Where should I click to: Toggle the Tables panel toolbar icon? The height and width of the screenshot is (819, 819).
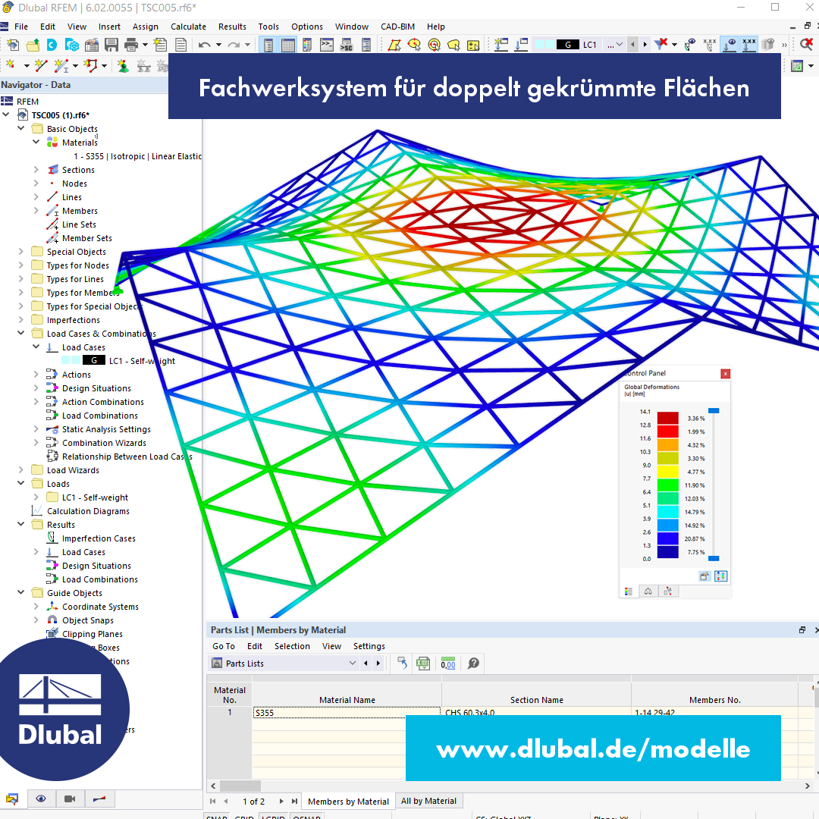point(287,45)
